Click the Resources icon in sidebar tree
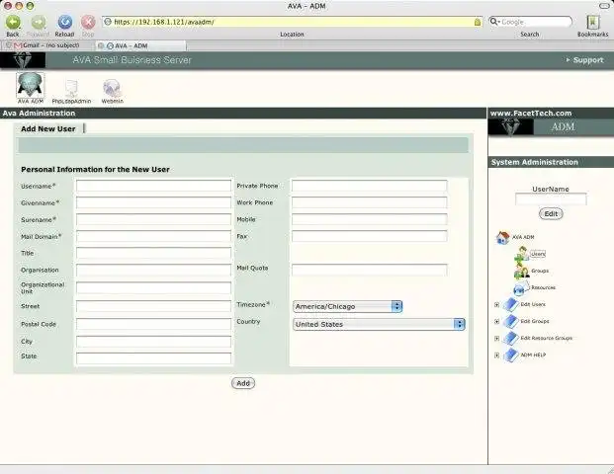 [520, 288]
